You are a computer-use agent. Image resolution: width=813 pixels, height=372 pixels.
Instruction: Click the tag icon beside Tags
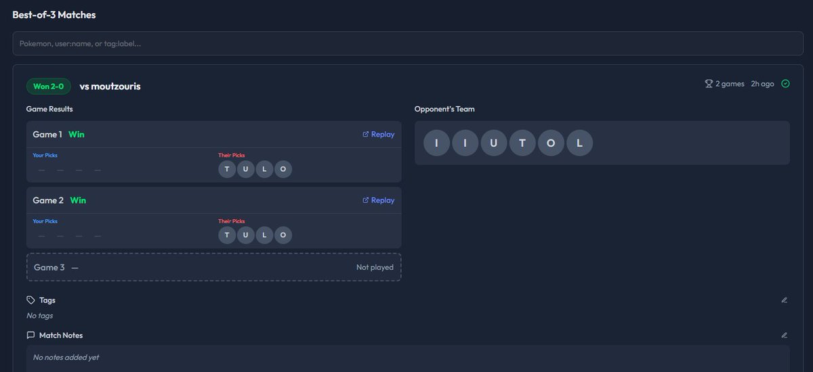click(30, 300)
